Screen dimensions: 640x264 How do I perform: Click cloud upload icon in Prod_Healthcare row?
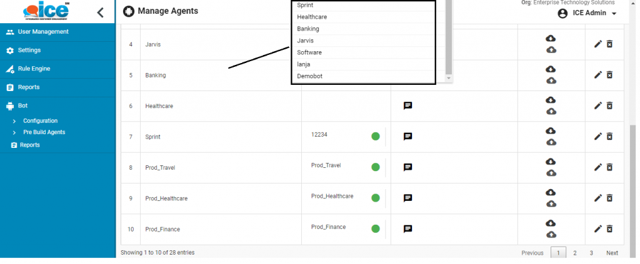pyautogui.click(x=551, y=204)
